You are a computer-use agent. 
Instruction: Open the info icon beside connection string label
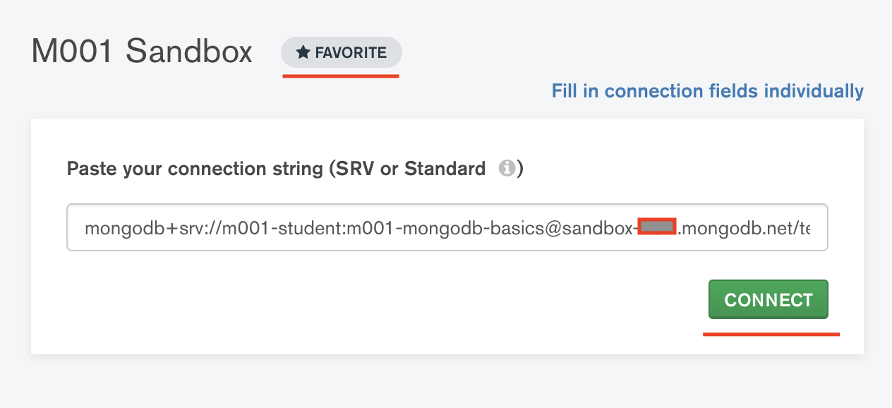pyautogui.click(x=505, y=169)
